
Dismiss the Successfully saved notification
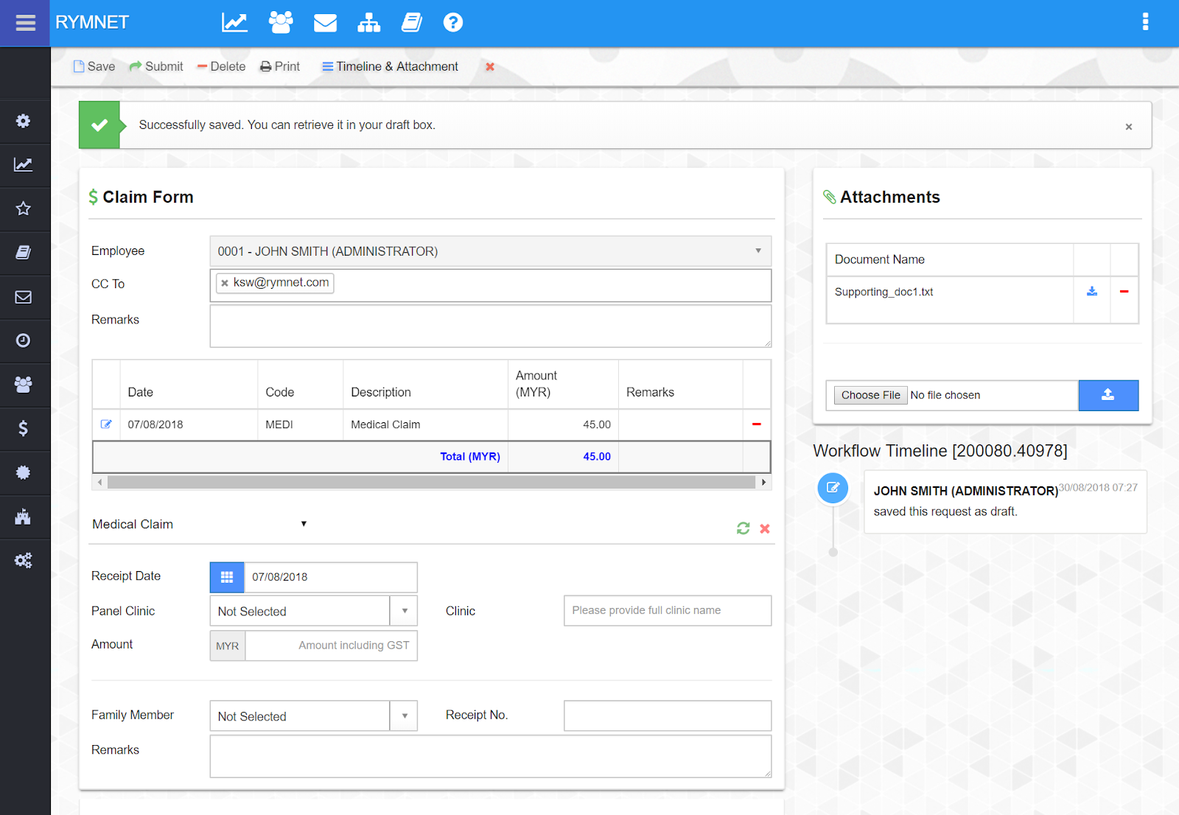(1128, 126)
